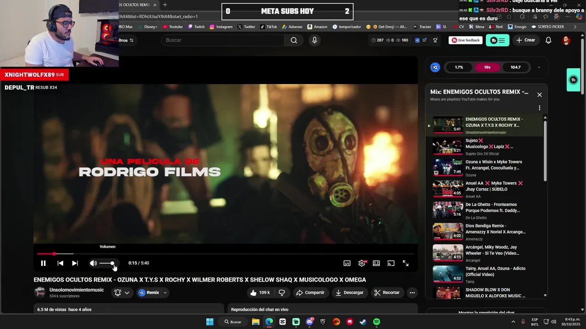Click the magnifying glass search button
This screenshot has height=329, width=586.
[x=294, y=40]
